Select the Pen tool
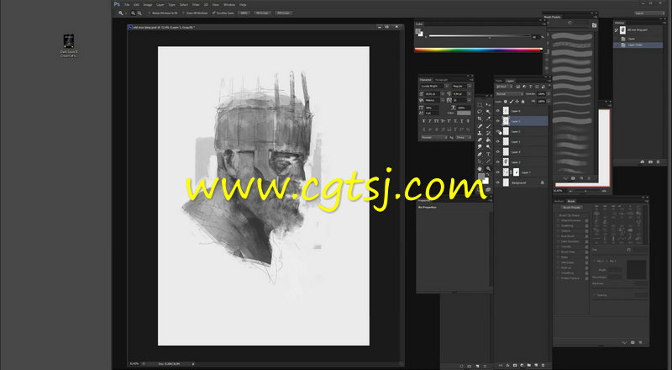This screenshot has height=370, width=672. (x=480, y=154)
